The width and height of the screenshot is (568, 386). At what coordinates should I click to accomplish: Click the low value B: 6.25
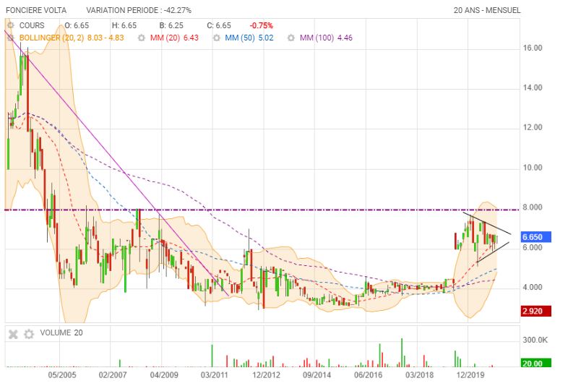(171, 25)
